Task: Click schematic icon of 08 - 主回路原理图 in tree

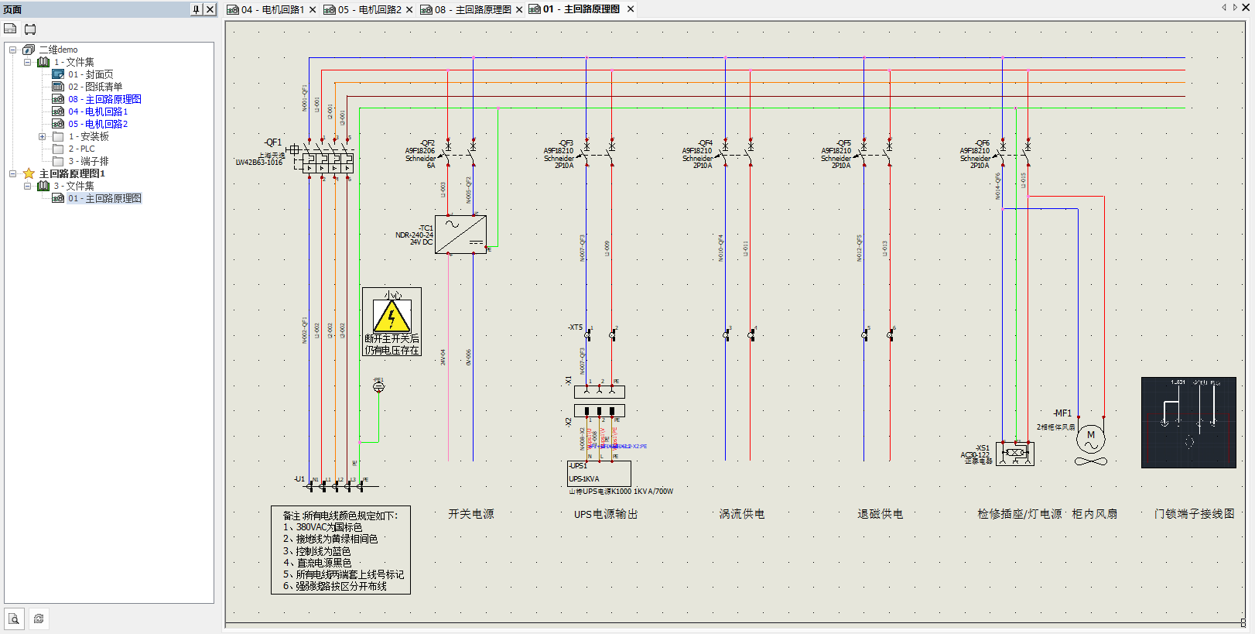Action: (58, 99)
